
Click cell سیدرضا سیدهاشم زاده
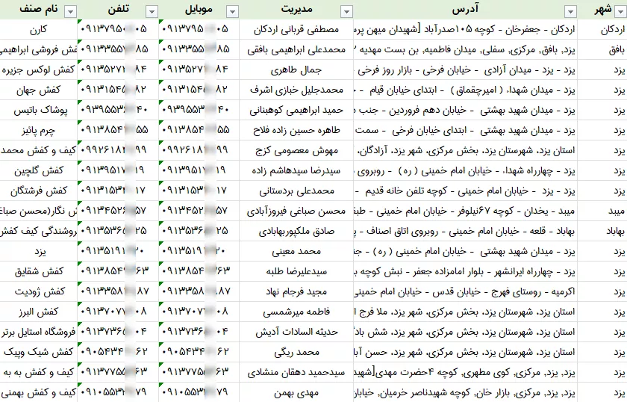[x=296, y=170]
